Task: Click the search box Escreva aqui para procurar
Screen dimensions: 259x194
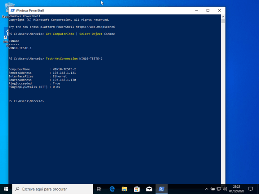Action: pos(53,189)
